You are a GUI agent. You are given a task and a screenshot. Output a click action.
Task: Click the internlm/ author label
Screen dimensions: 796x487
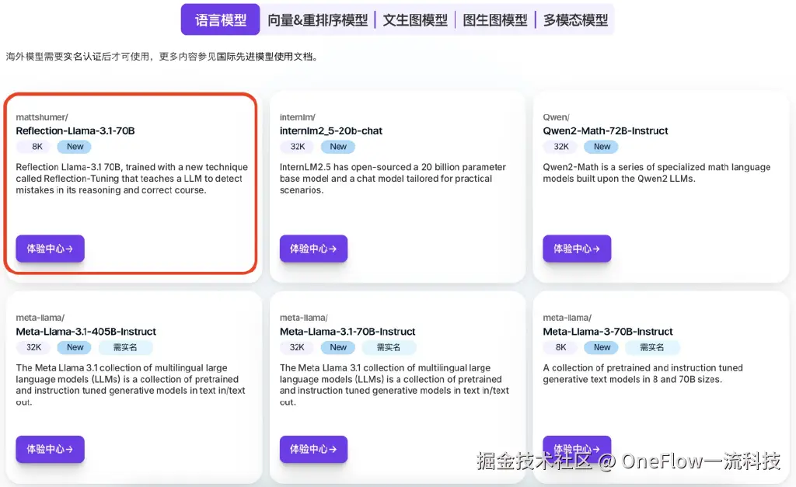[x=298, y=117]
